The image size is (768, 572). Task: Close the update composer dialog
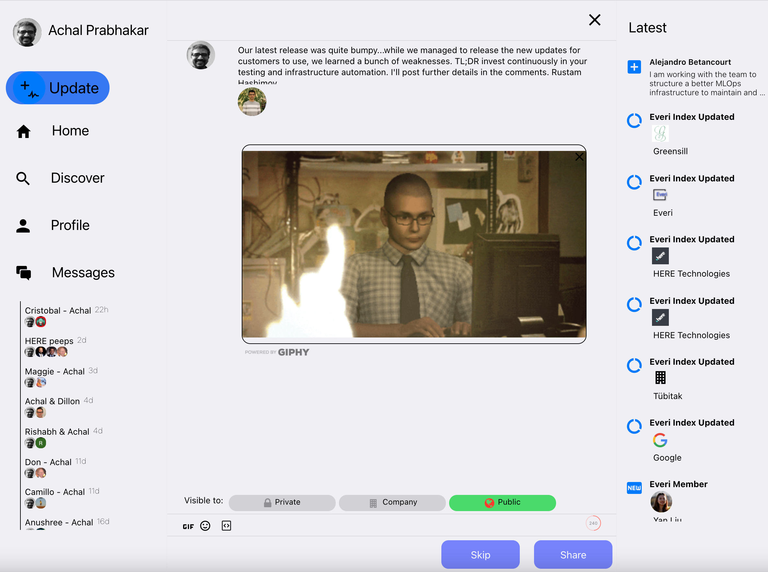coord(594,20)
